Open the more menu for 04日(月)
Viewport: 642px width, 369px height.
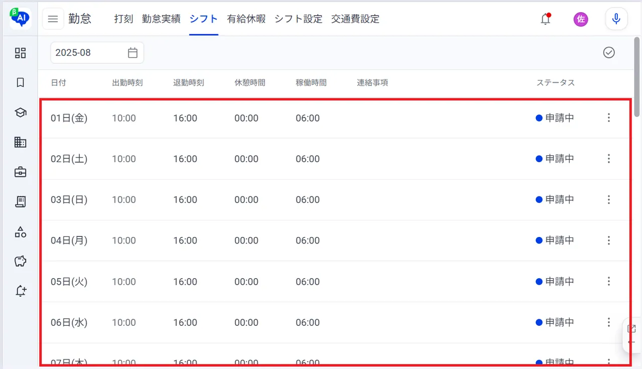point(609,240)
